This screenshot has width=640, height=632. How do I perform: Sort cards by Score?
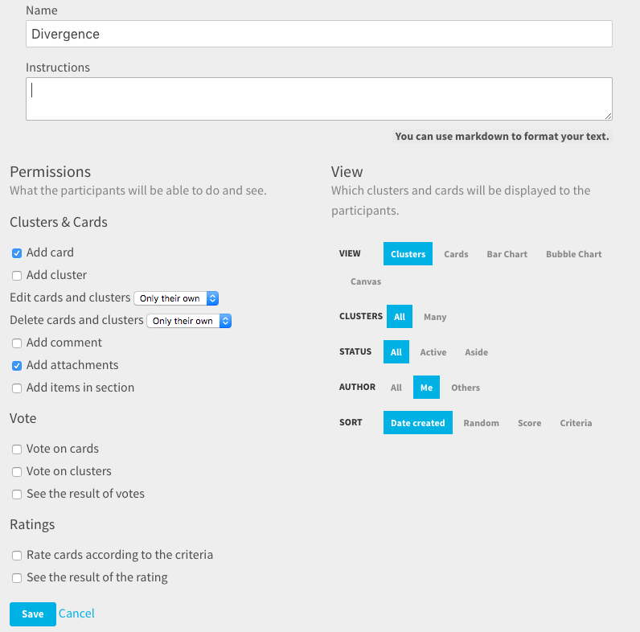(529, 423)
